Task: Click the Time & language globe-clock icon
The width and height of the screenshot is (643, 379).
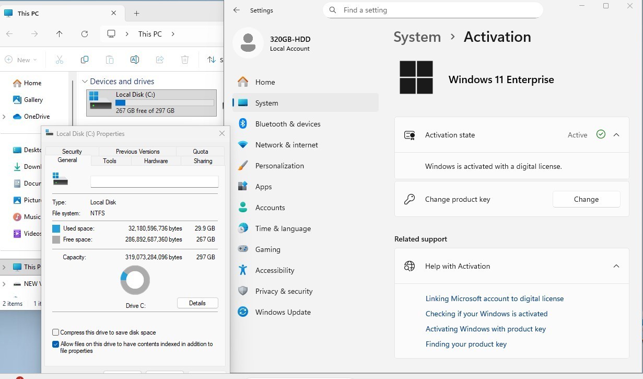Action: [x=243, y=228]
